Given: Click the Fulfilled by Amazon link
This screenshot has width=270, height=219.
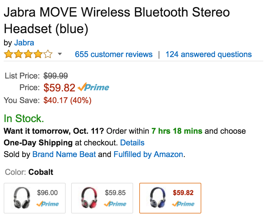Looking at the screenshot, I should (148, 154).
